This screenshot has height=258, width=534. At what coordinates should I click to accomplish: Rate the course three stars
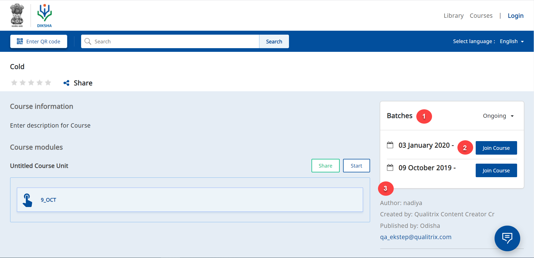pyautogui.click(x=31, y=83)
